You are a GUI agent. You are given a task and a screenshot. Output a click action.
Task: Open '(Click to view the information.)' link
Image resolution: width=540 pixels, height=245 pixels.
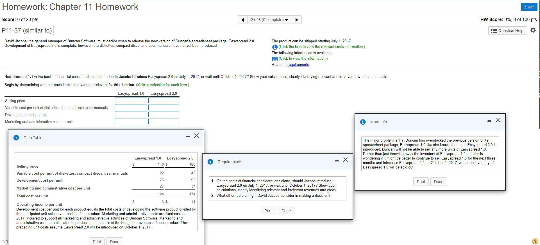tap(303, 59)
